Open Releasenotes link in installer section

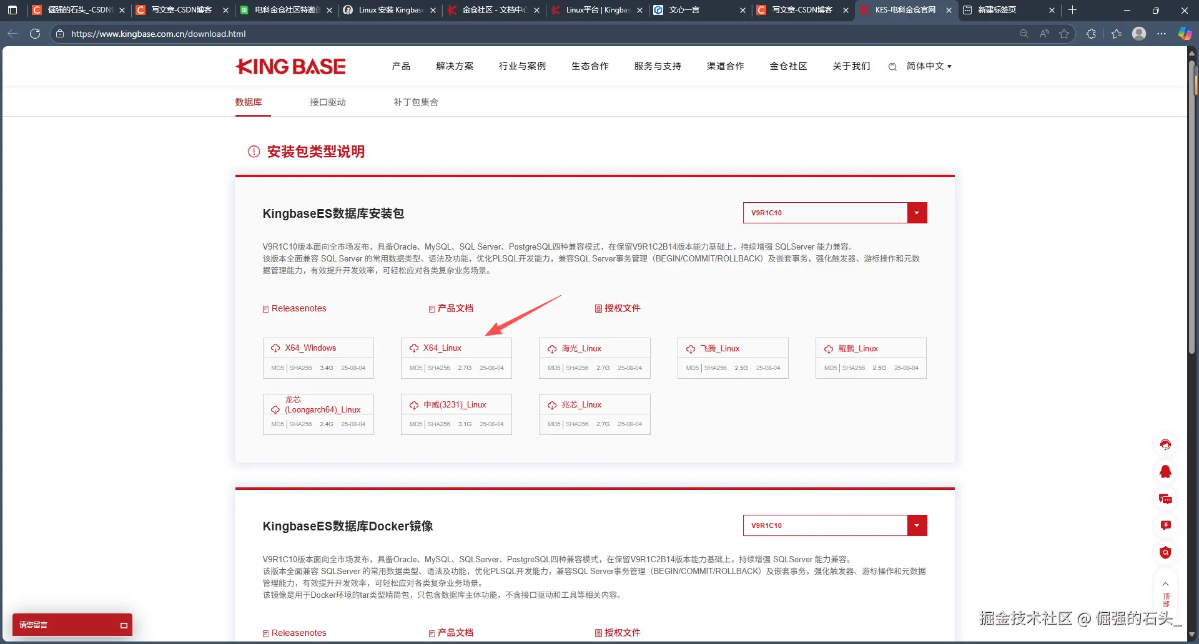[295, 308]
